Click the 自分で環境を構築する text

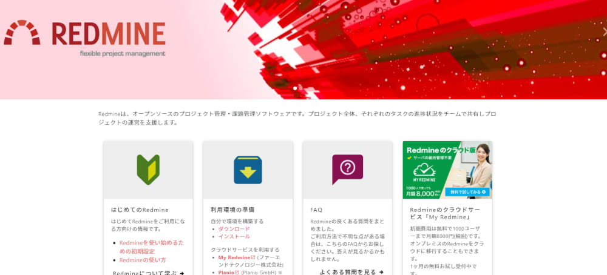click(237, 221)
